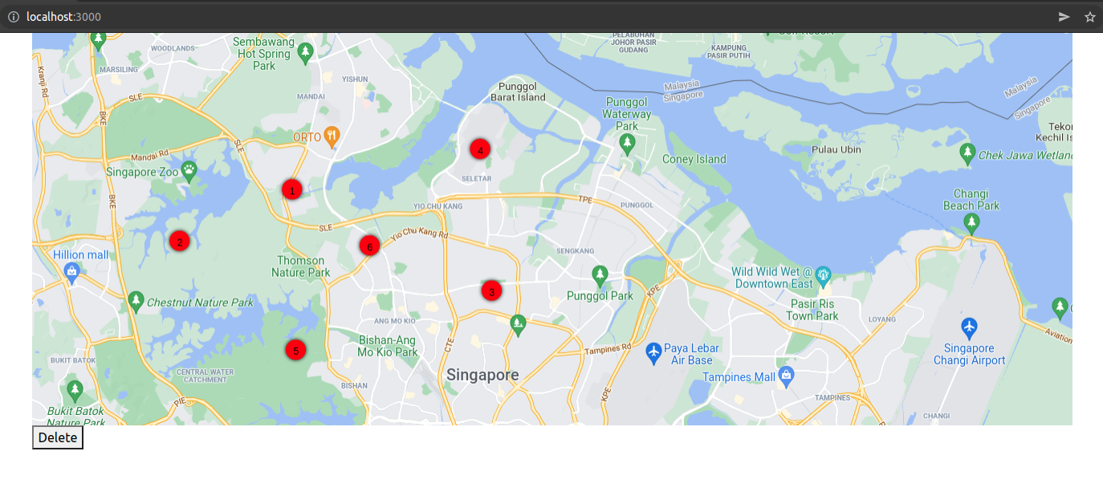
Task: Click the Hillion mall shopping icon
Action: [x=72, y=273]
